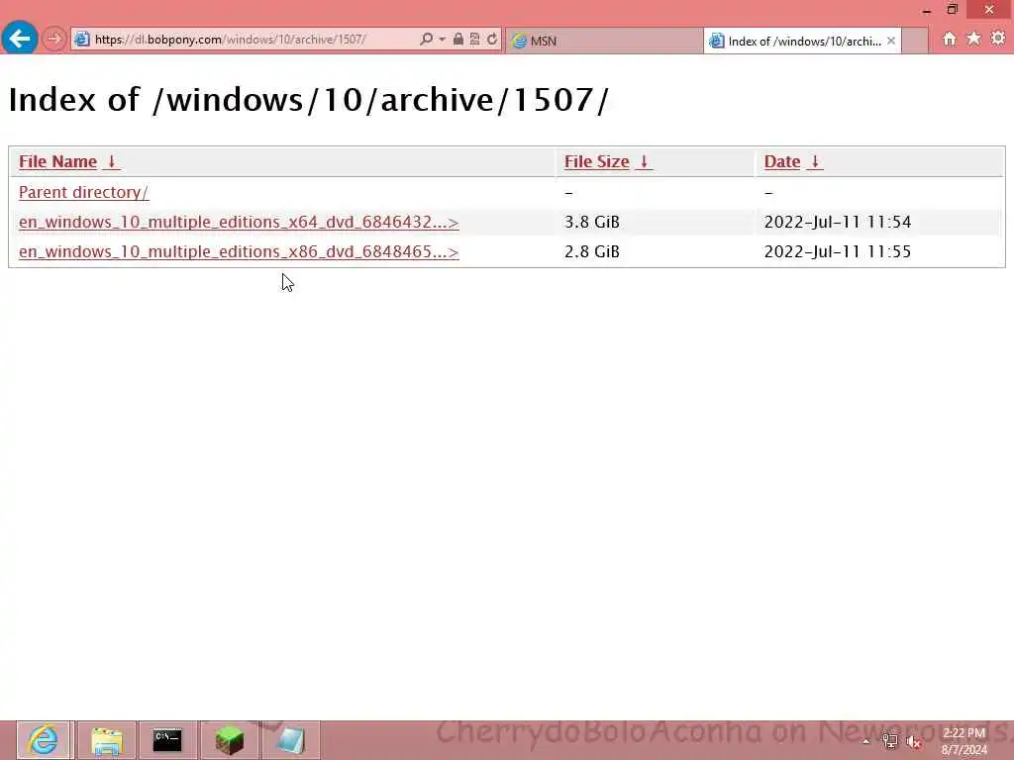Click the security lock icon
The height and width of the screenshot is (760, 1014).
click(457, 40)
